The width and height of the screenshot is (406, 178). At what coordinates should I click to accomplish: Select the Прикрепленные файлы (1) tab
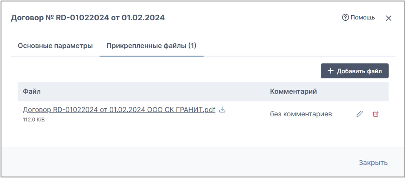151,46
